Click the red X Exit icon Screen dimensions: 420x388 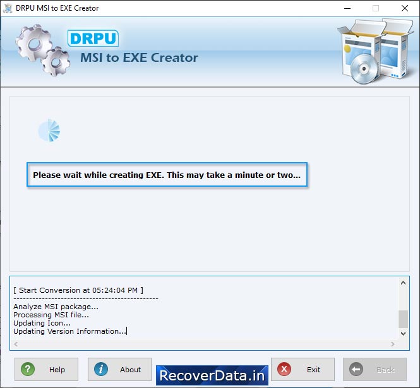tap(284, 369)
